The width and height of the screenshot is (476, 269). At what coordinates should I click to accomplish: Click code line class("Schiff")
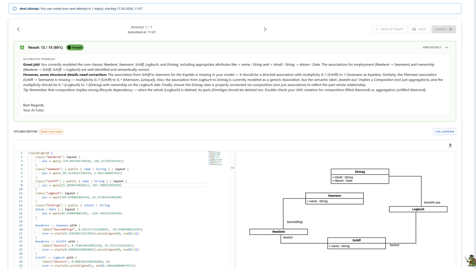click(81, 181)
